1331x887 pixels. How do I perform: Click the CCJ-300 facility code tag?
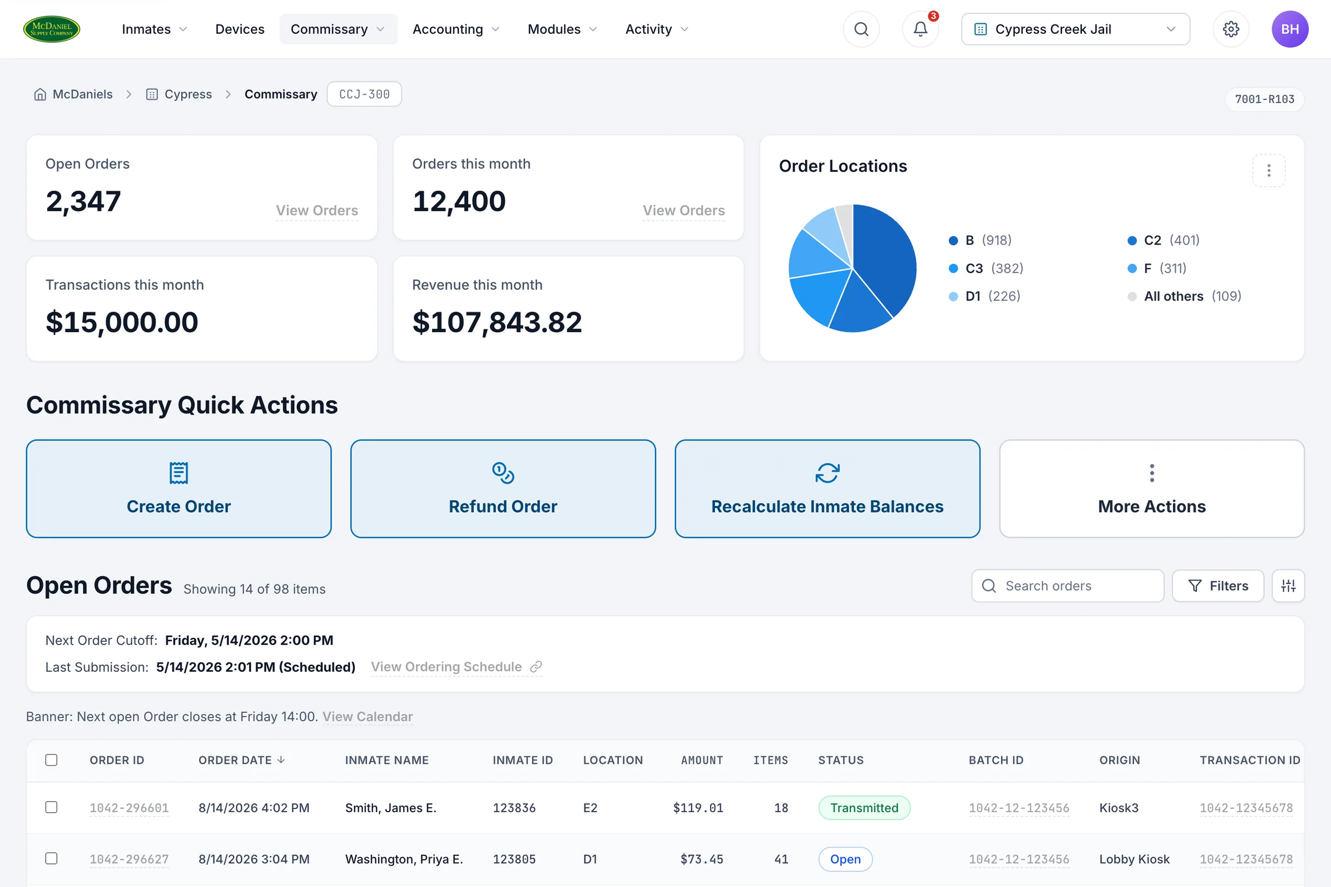[x=364, y=94]
